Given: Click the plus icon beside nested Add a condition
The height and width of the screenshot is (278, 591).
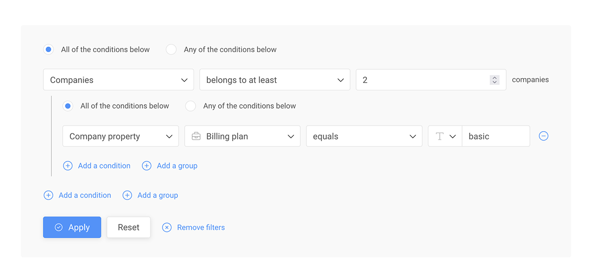Looking at the screenshot, I should pos(68,166).
